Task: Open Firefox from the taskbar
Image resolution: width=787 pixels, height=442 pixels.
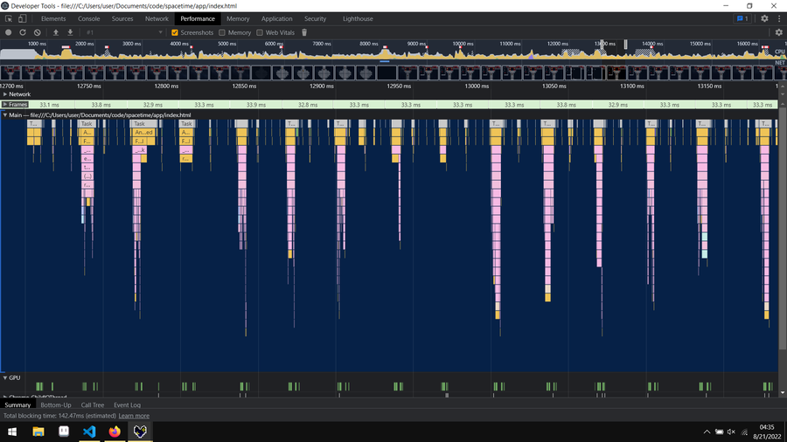Action: (x=115, y=432)
